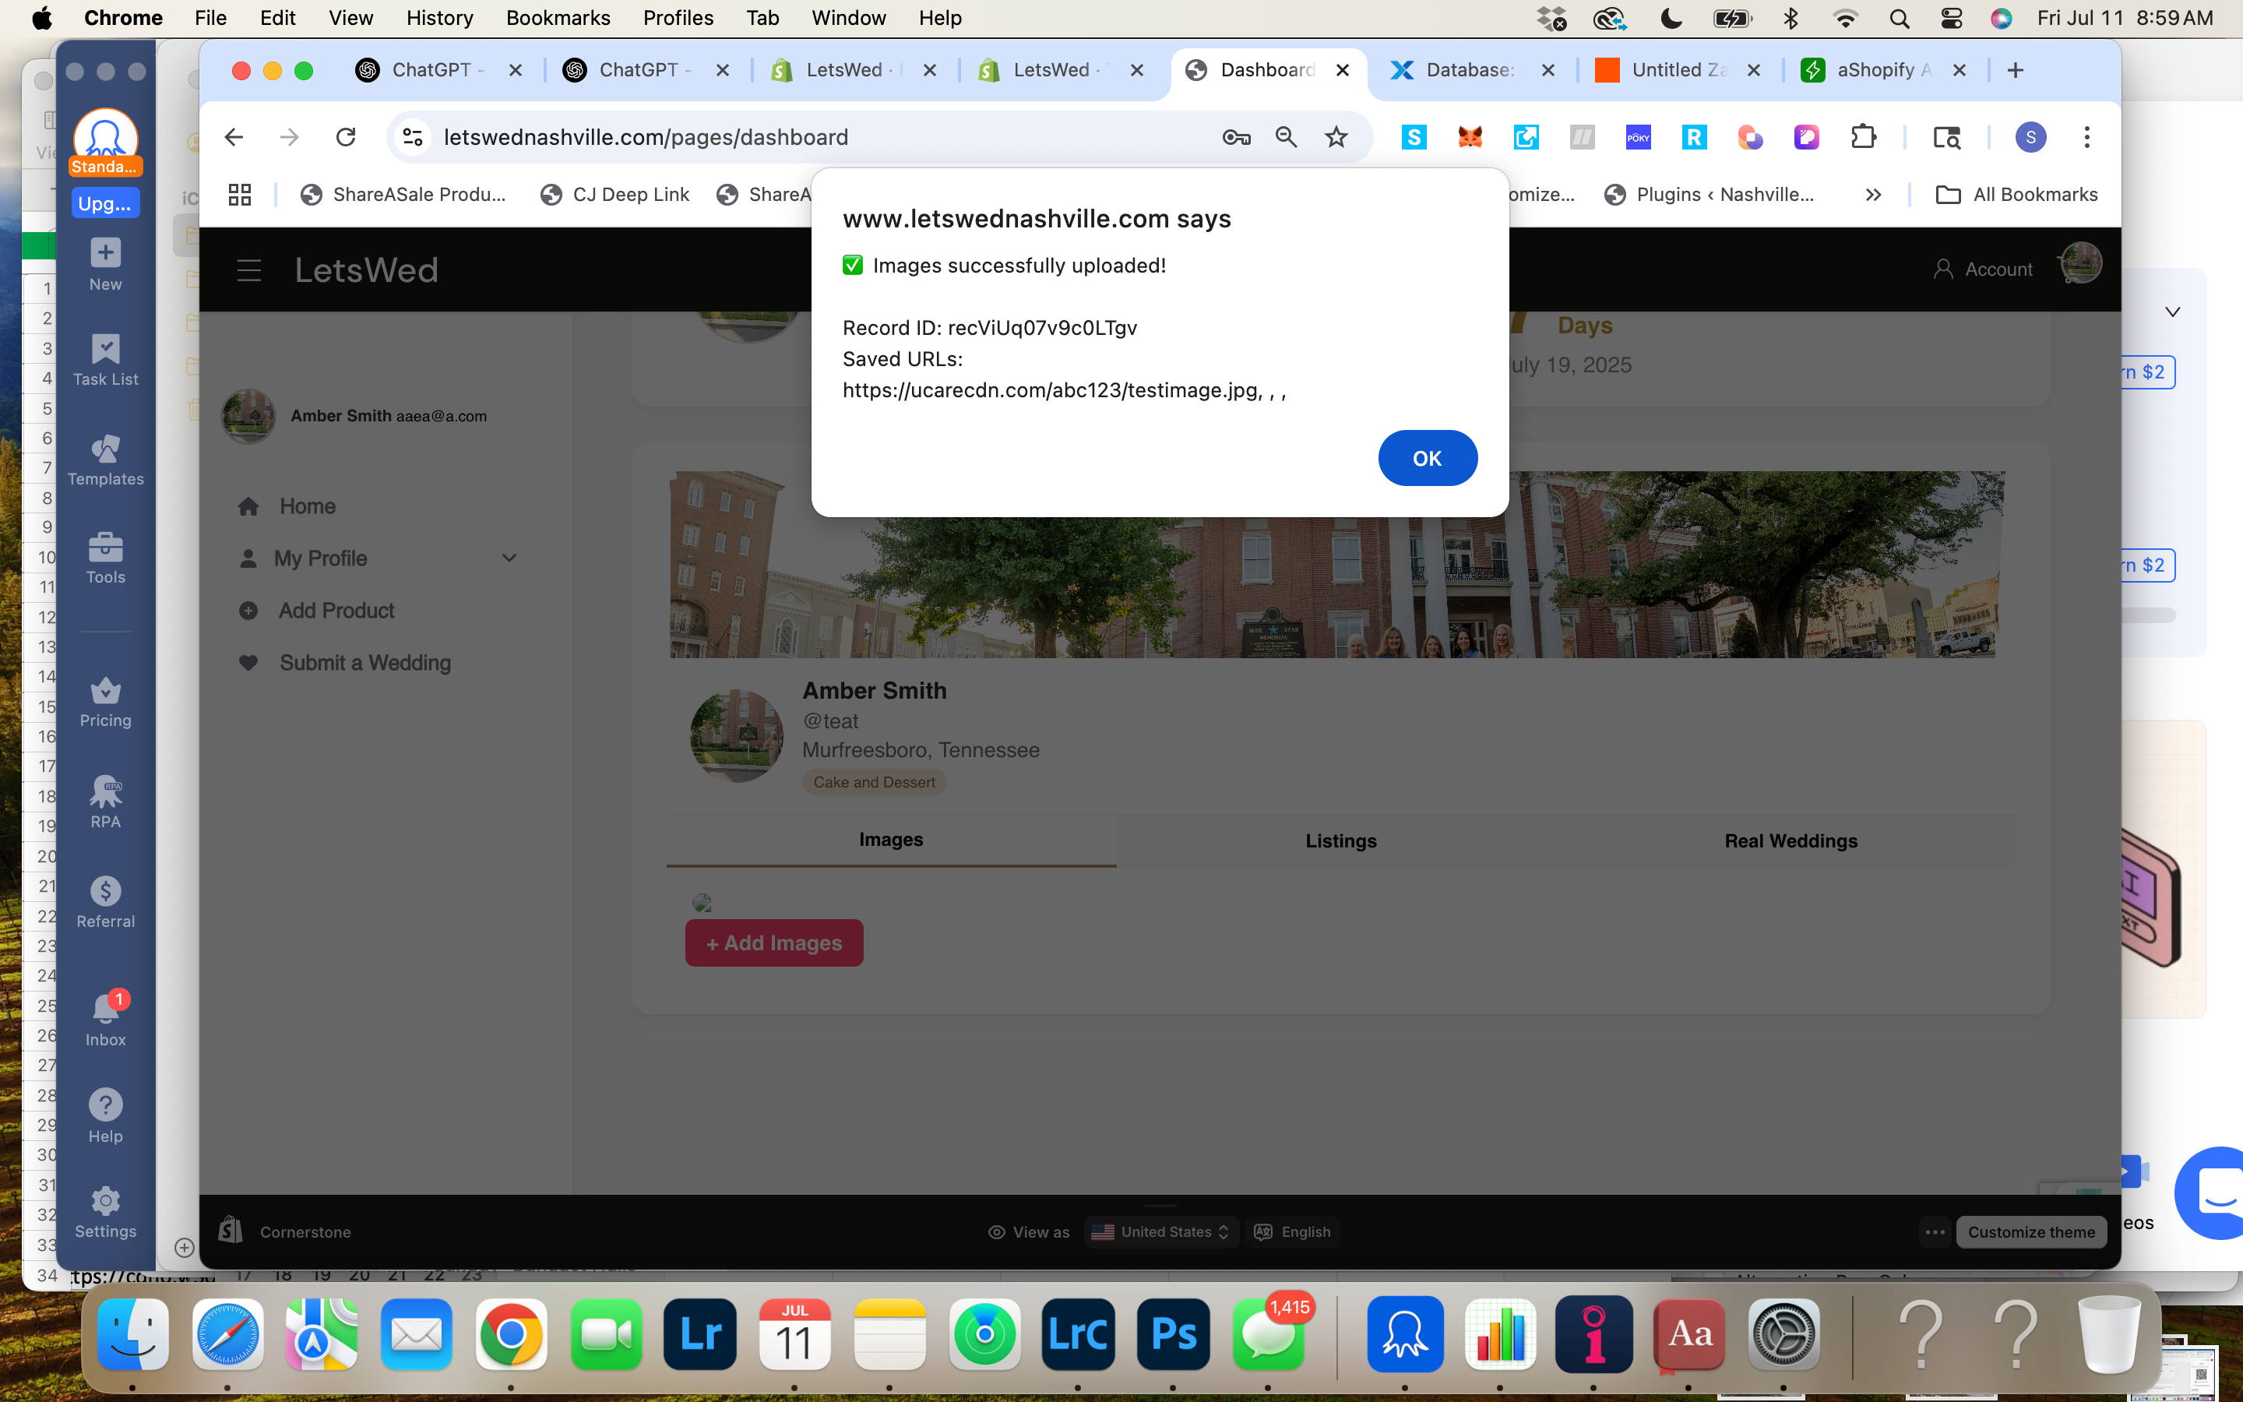Show hidden bookmarks with the double chevron
The width and height of the screenshot is (2243, 1402).
click(1873, 195)
